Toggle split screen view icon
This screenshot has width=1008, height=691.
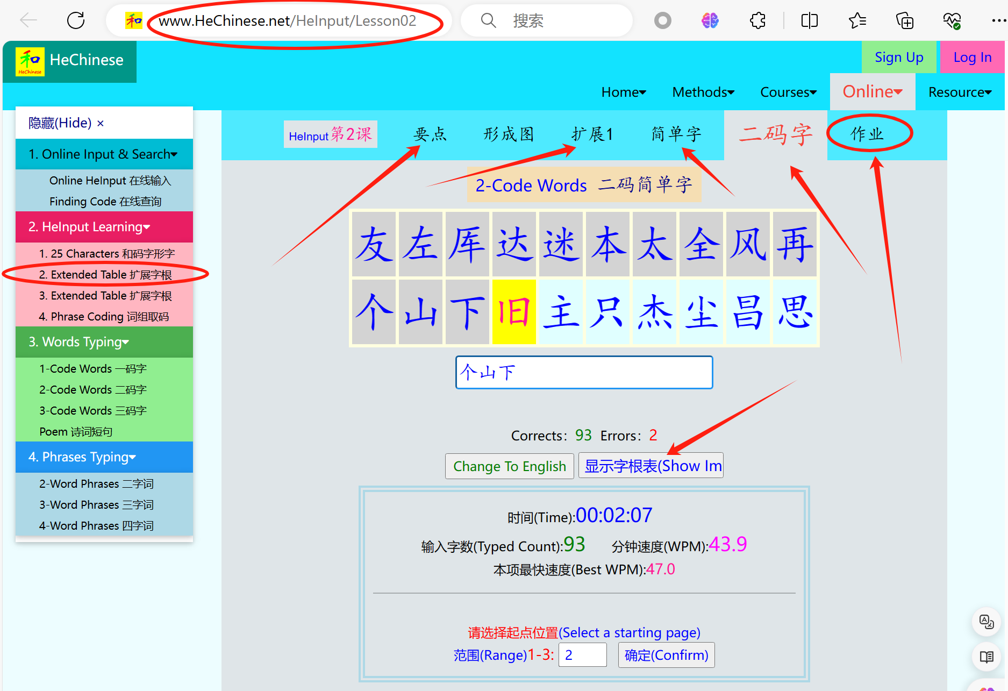point(809,21)
